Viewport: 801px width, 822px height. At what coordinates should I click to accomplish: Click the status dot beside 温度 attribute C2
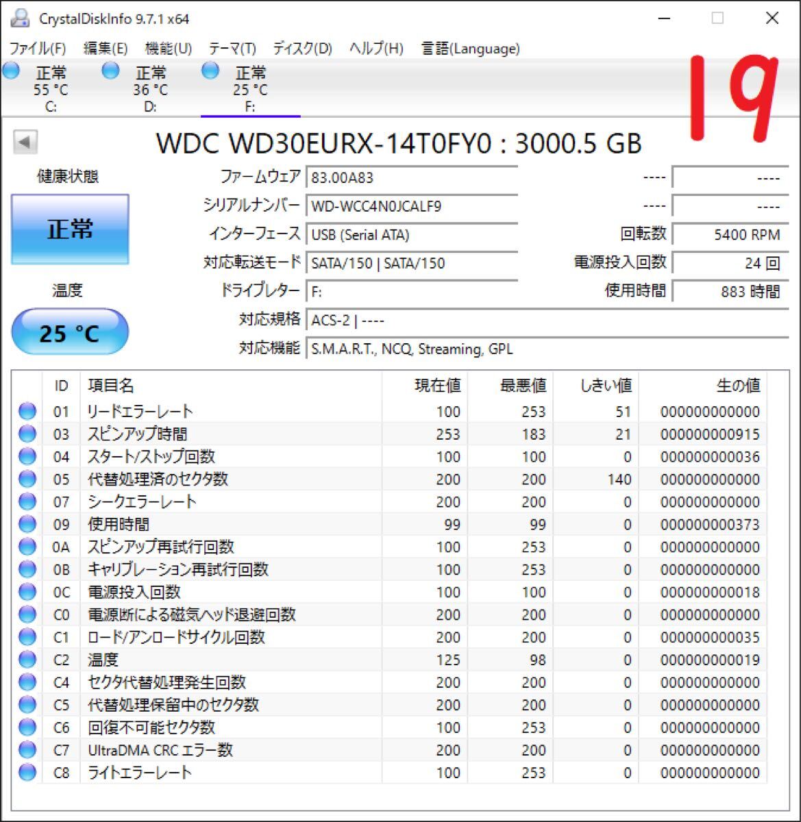[27, 660]
